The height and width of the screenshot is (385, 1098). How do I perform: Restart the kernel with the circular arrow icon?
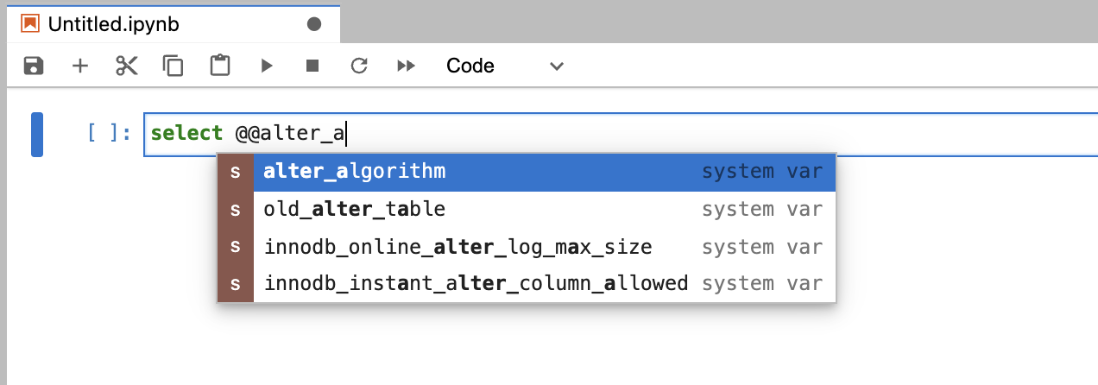coord(359,66)
